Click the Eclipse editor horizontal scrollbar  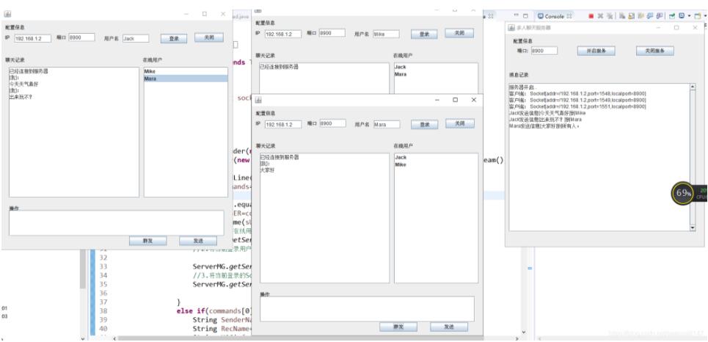tap(316, 338)
